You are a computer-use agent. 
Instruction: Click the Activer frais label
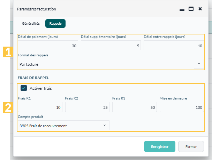41,88
